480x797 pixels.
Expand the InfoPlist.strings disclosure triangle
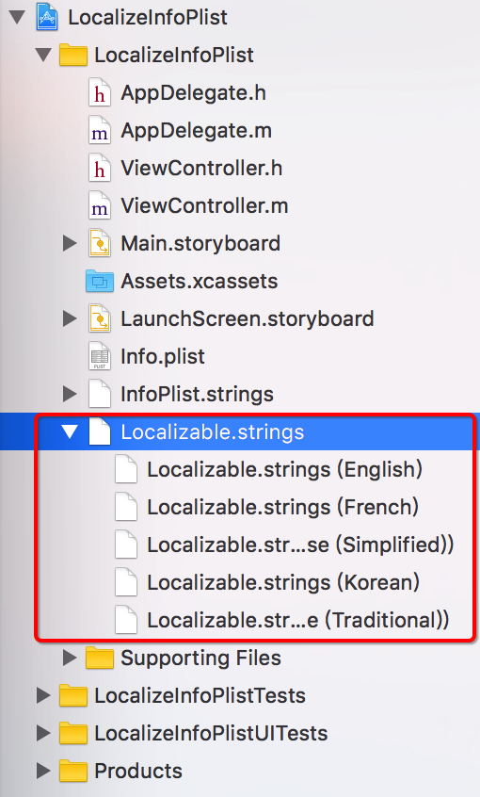click(x=70, y=394)
